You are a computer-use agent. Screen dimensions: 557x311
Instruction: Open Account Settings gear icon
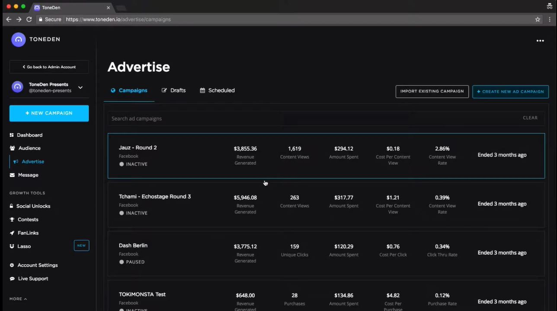coord(13,265)
